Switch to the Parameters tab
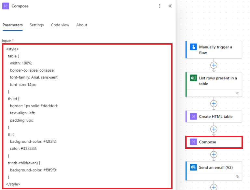 pyautogui.click(x=13, y=25)
